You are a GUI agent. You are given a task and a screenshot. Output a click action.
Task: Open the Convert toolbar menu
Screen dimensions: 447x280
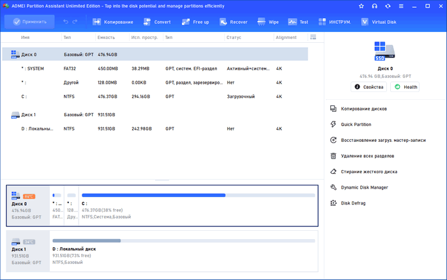point(157,22)
